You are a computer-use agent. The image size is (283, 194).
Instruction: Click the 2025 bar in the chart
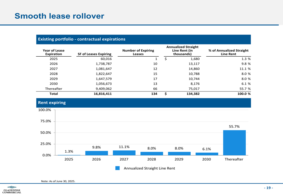(x=69, y=155)
